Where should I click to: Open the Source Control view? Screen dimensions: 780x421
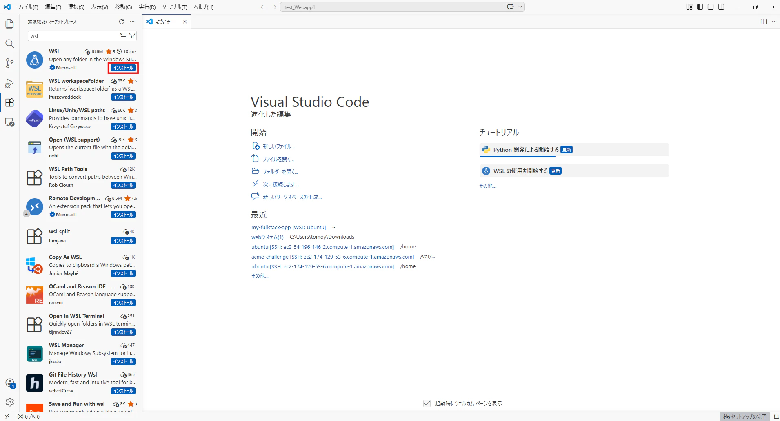click(x=10, y=63)
